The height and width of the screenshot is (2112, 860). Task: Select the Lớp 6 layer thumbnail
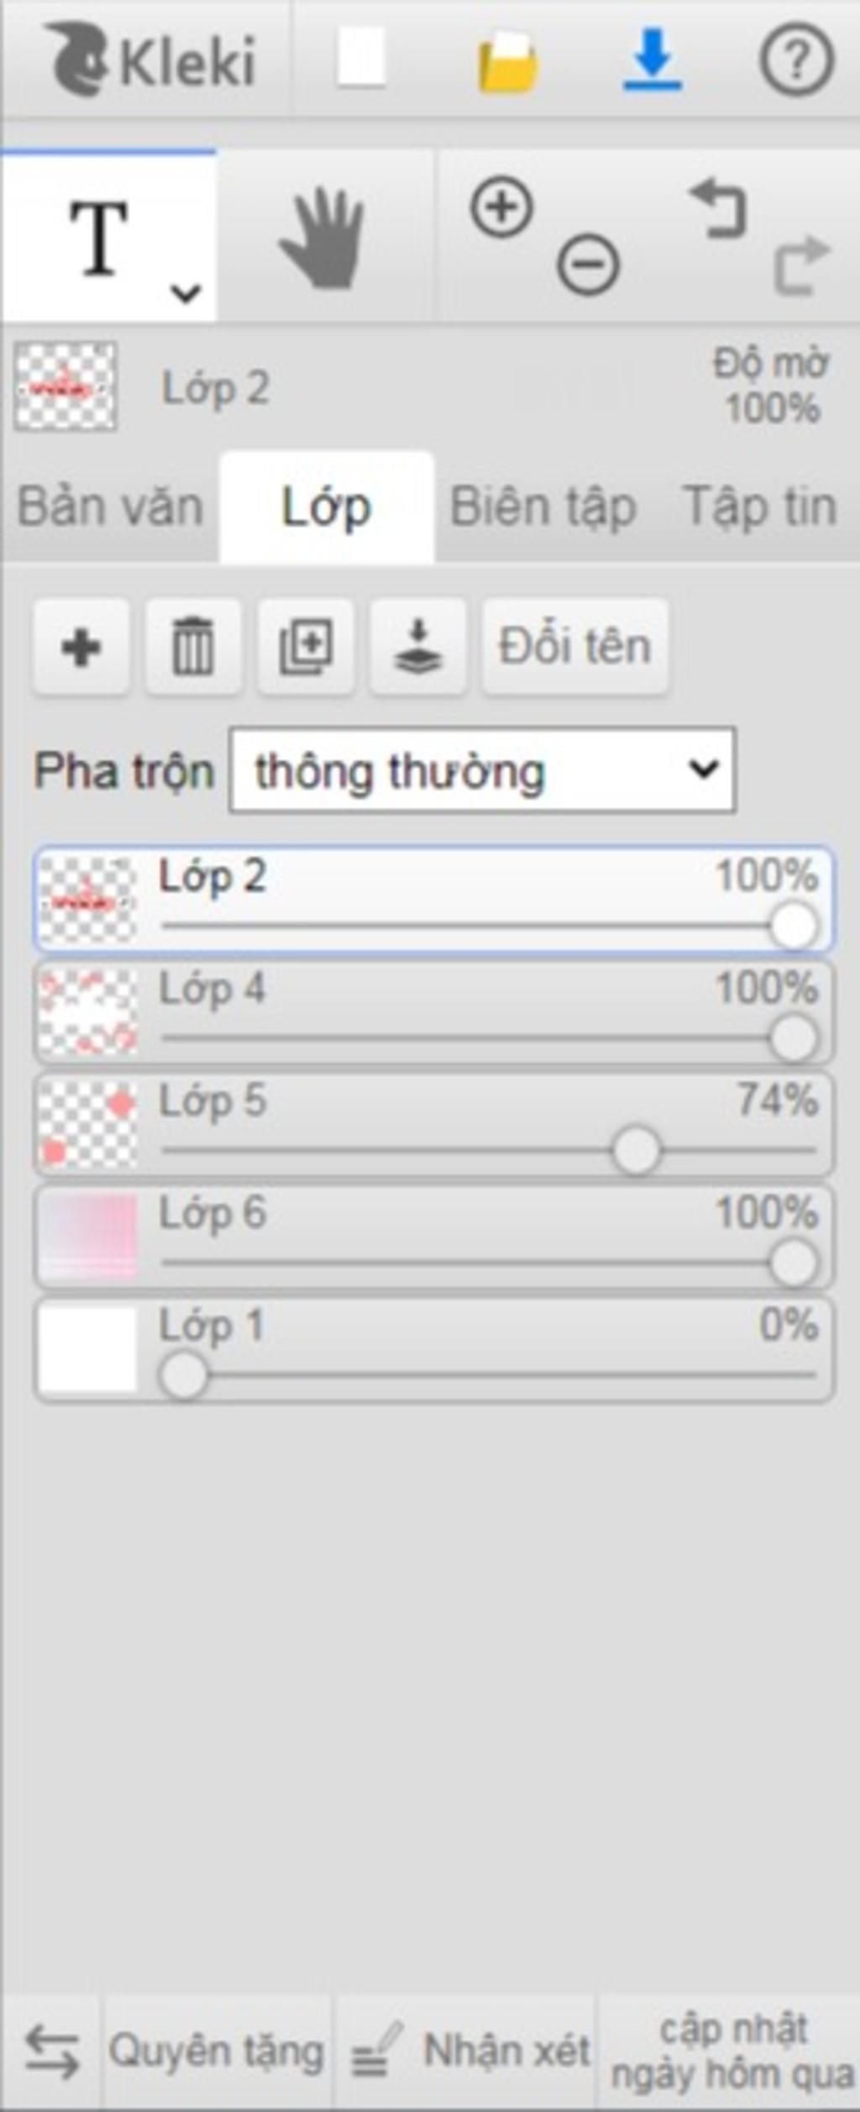[x=88, y=1237]
